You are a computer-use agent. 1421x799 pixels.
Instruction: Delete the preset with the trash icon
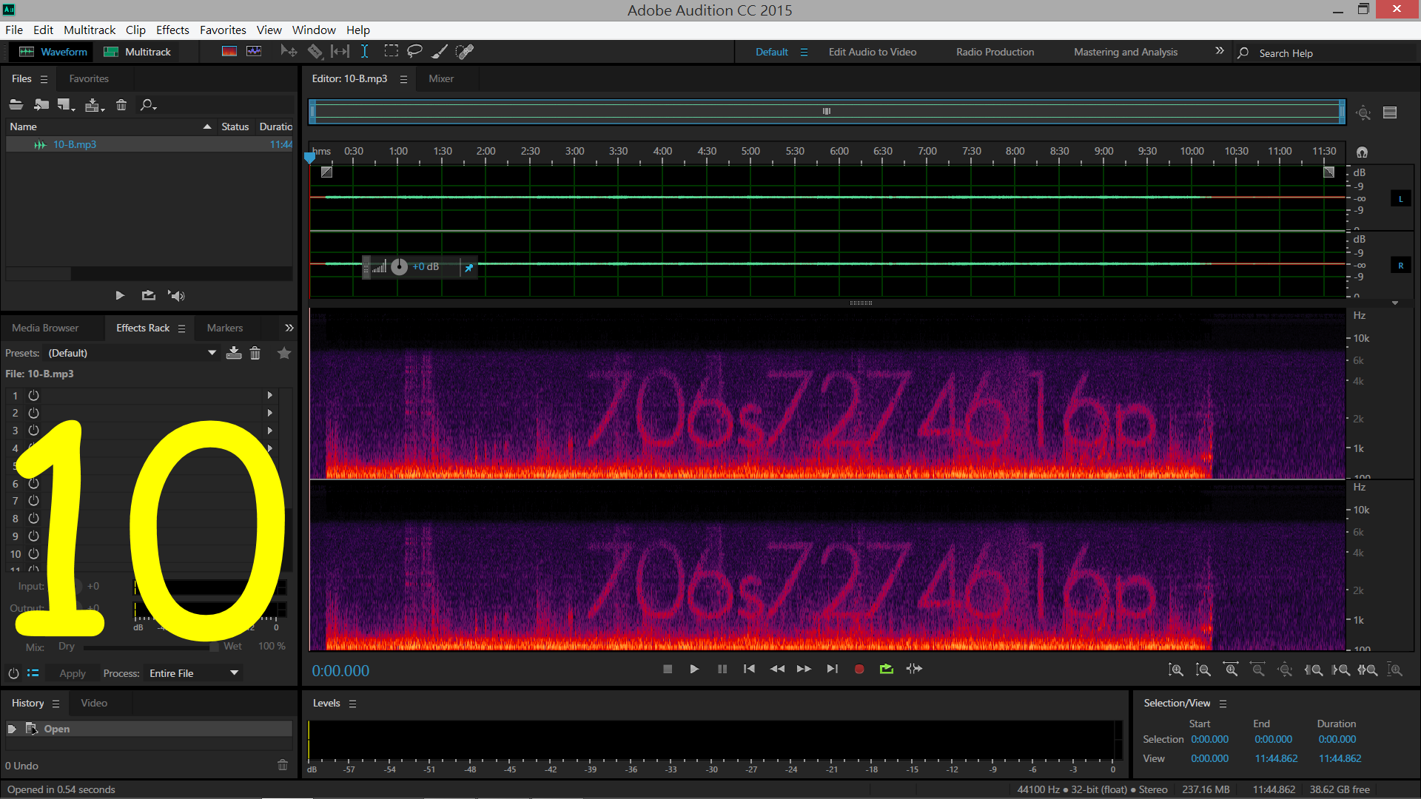tap(255, 353)
